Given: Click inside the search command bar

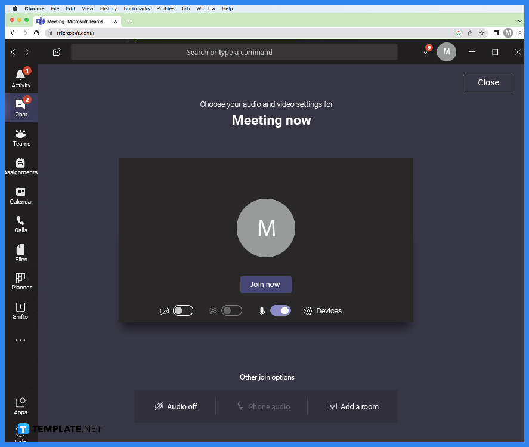Looking at the screenshot, I should [x=234, y=52].
